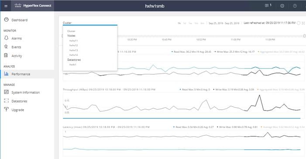Image resolution: width=306 pixels, height=159 pixels.
Task: Select the 1h time range
Action: 179,23
